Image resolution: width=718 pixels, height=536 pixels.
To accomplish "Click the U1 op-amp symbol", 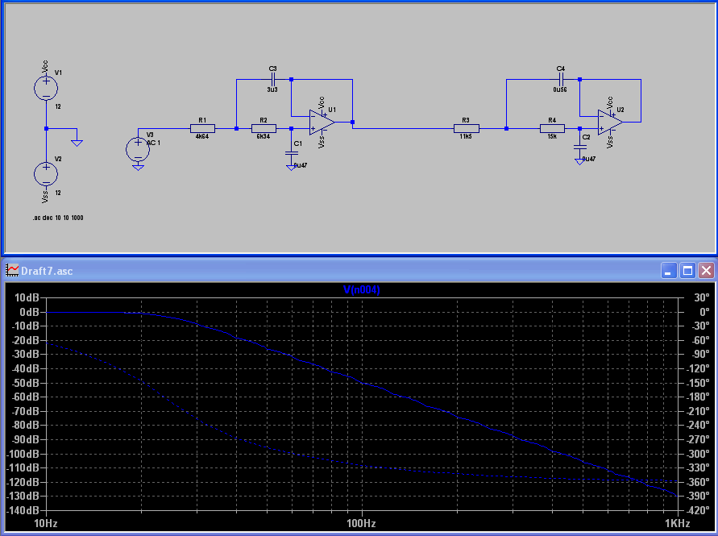I will coord(322,123).
